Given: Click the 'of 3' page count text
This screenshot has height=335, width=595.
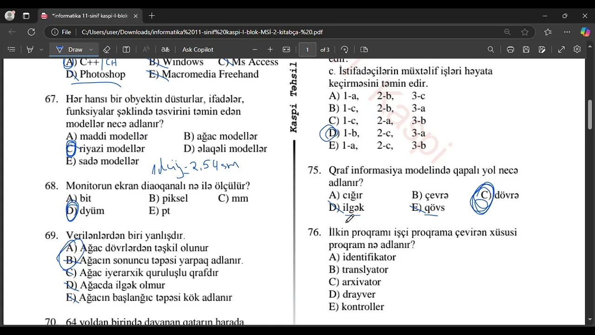Looking at the screenshot, I should (325, 50).
